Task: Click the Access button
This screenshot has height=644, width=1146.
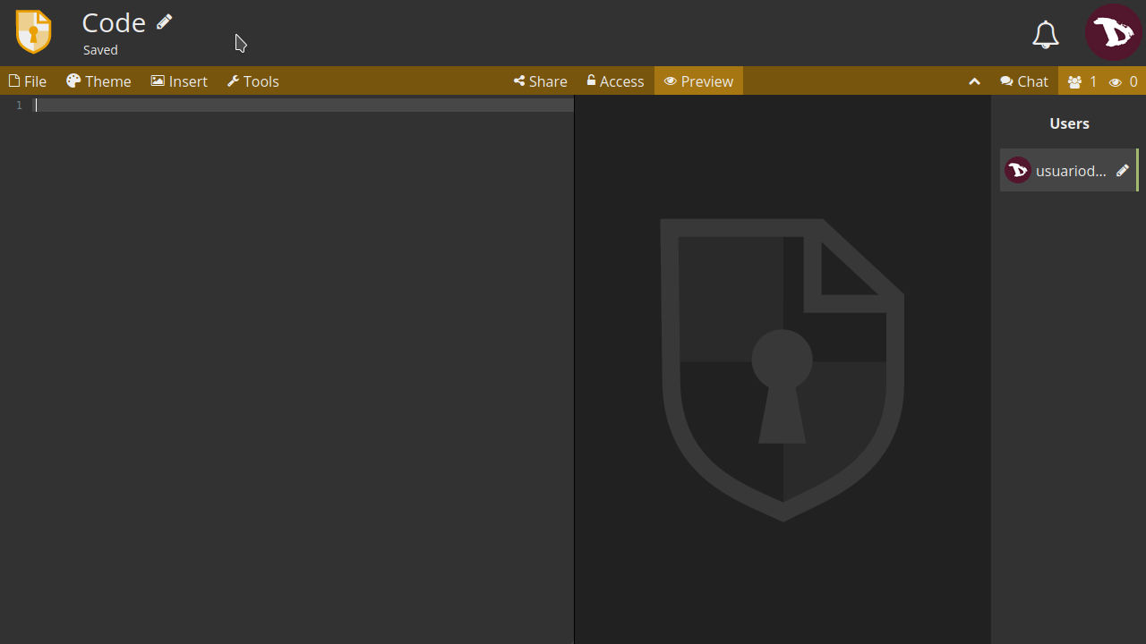Action: 615,81
